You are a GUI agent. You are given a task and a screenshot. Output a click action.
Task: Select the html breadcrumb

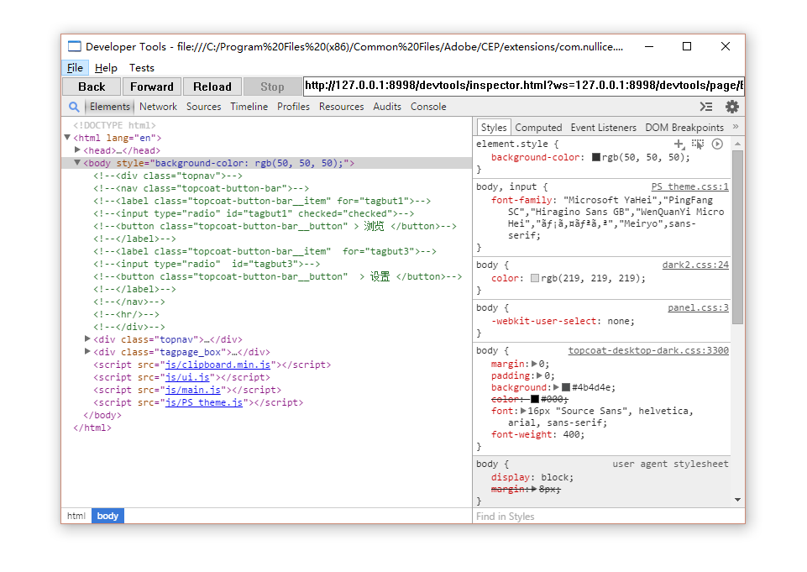point(76,516)
